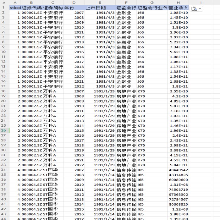Click the 证监会行业代 header cell in column G

coord(152,8)
